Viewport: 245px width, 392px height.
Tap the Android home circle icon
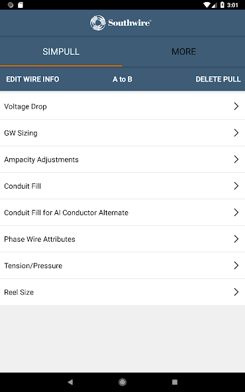pos(122,382)
